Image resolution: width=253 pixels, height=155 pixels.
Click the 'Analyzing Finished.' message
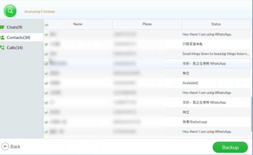40,12
